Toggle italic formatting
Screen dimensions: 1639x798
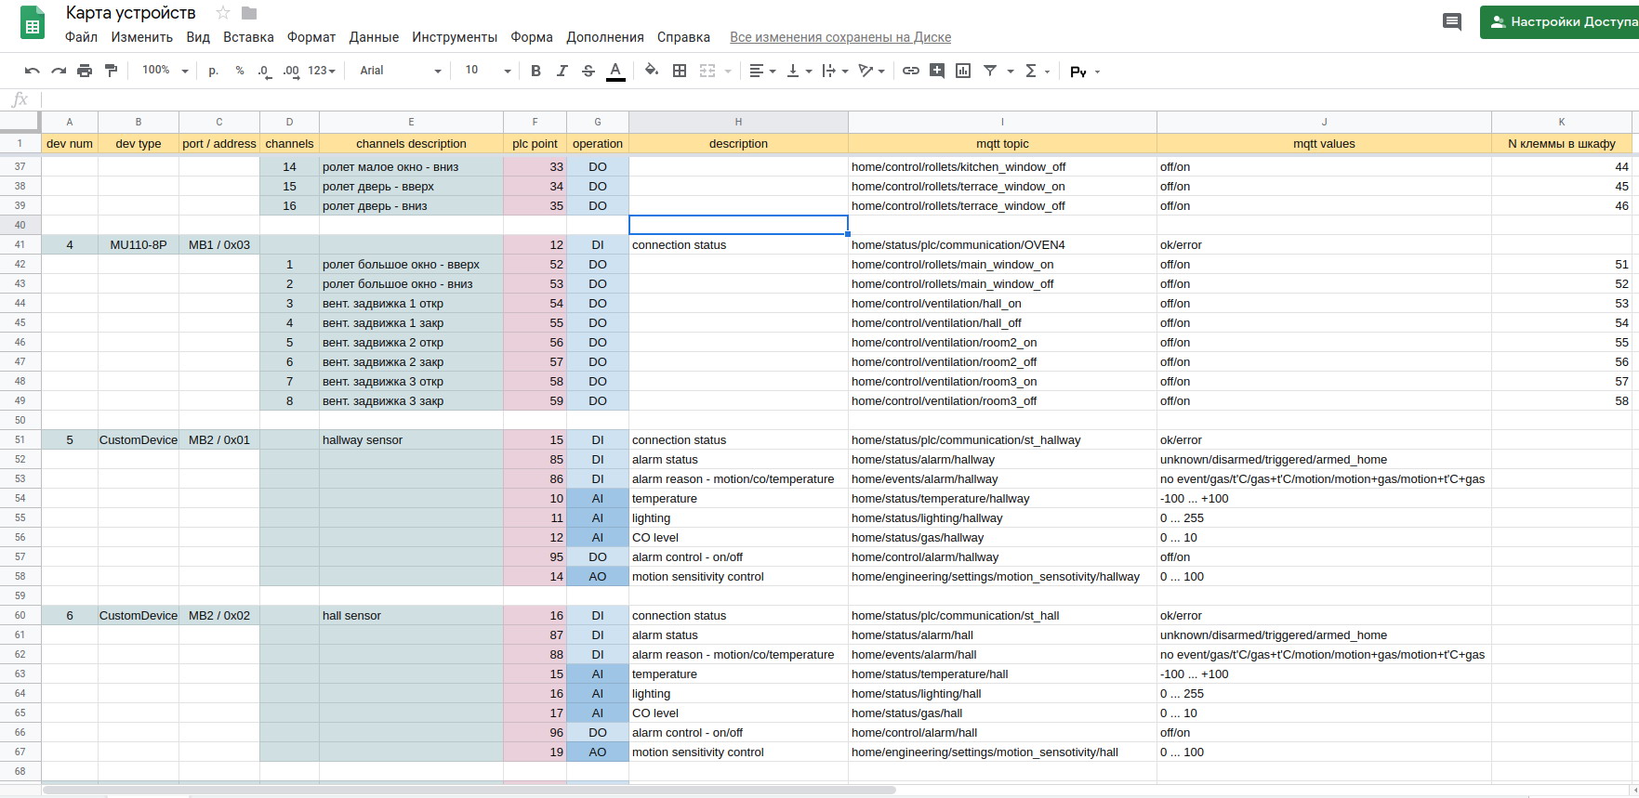(x=562, y=71)
